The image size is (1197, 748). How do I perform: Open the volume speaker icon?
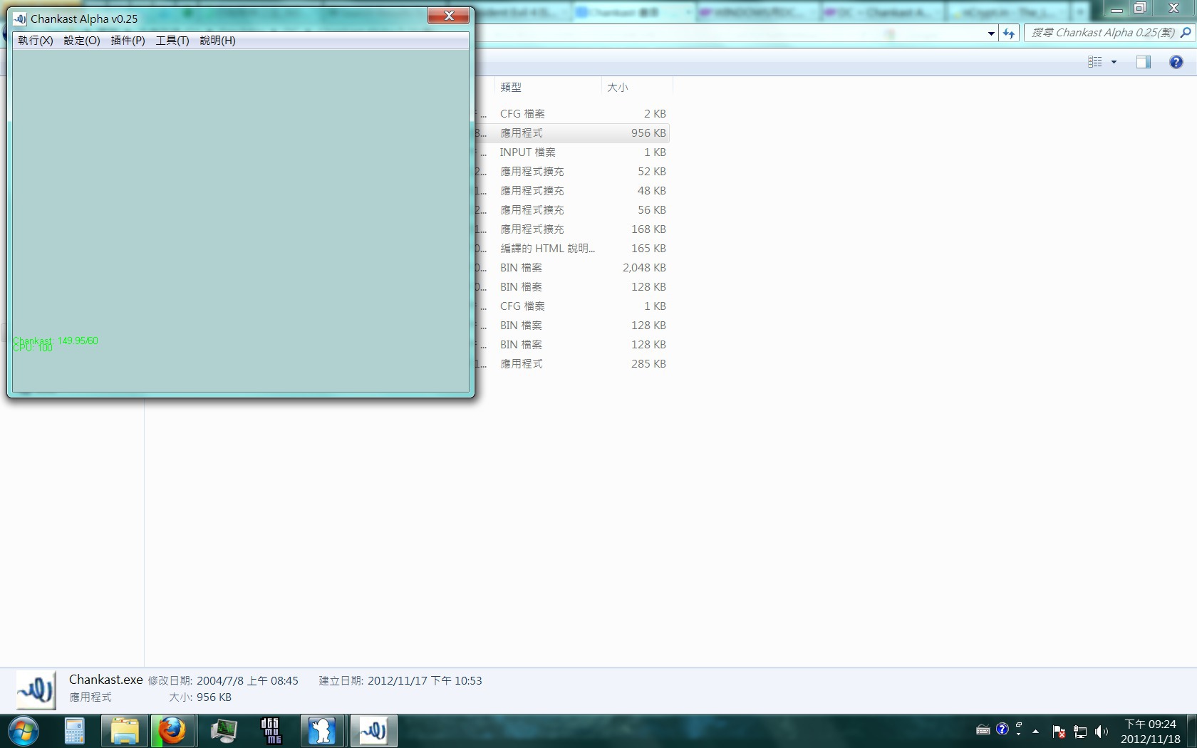[x=1102, y=732]
